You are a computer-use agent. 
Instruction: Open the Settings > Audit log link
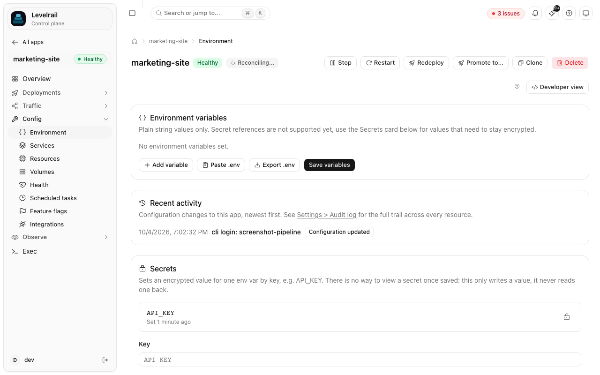[x=327, y=215]
